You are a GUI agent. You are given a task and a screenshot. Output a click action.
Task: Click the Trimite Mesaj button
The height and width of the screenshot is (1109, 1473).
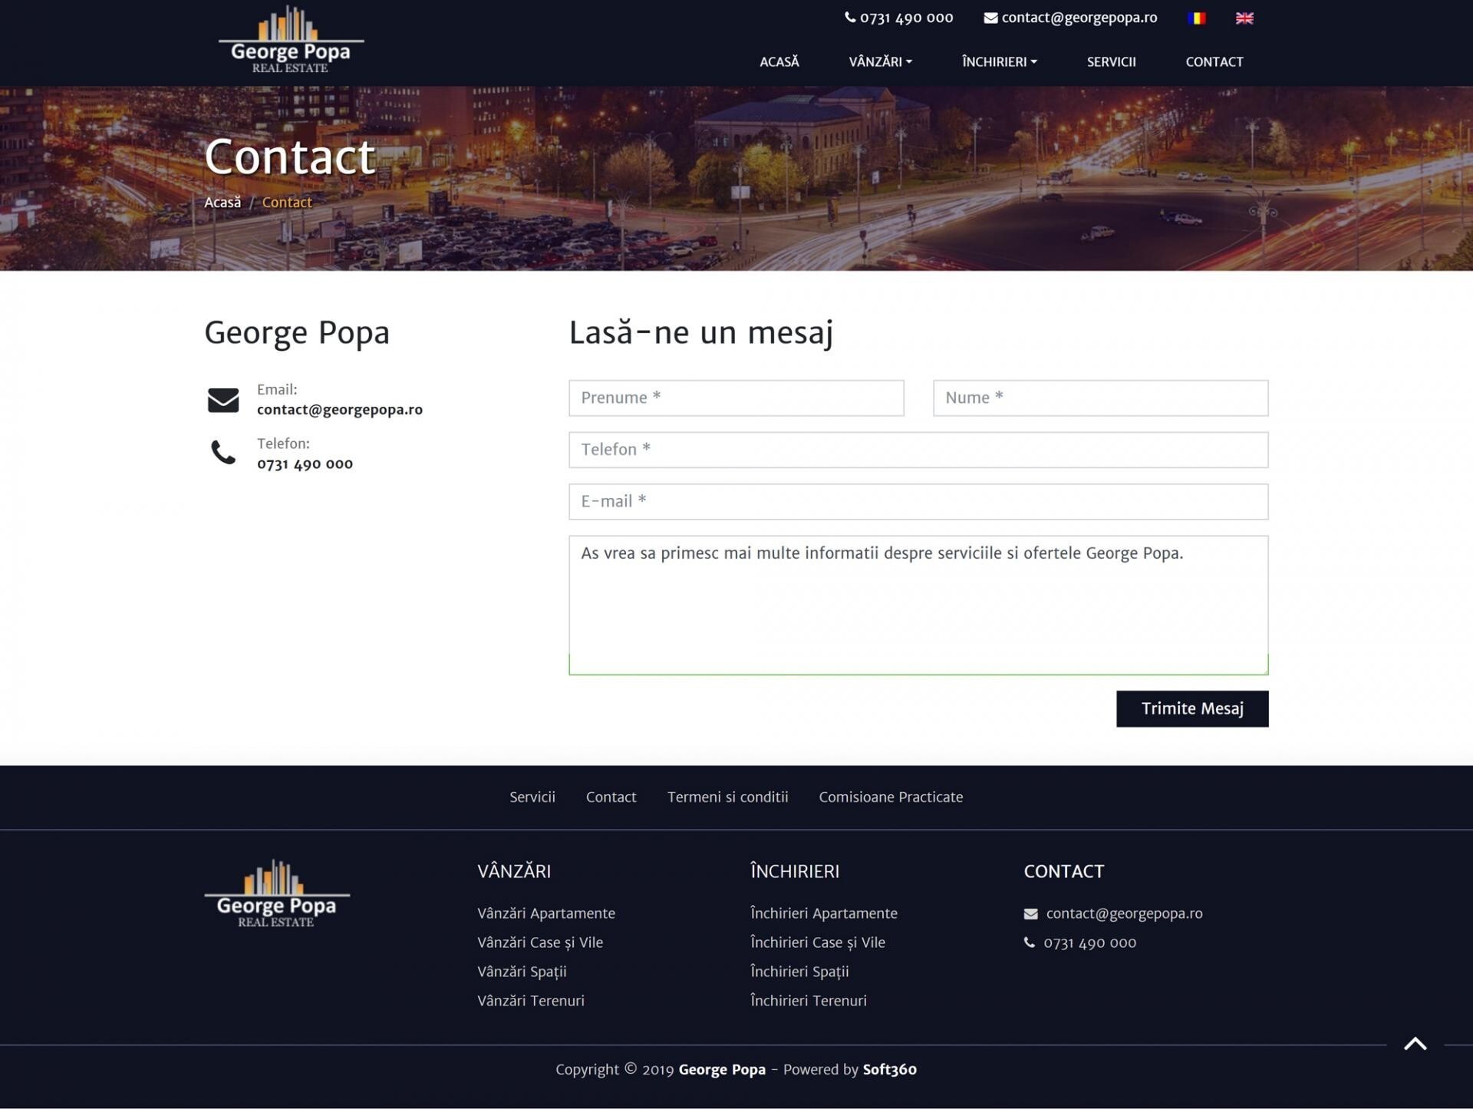coord(1191,708)
